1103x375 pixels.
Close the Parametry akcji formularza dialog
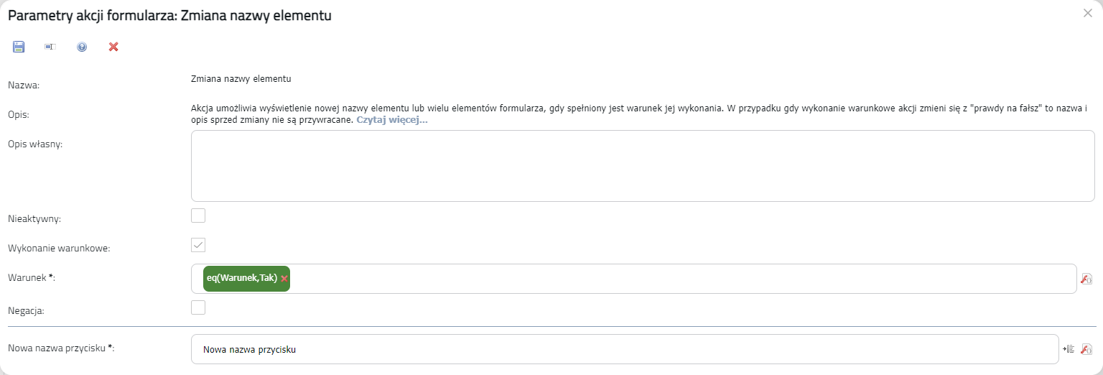click(1087, 13)
